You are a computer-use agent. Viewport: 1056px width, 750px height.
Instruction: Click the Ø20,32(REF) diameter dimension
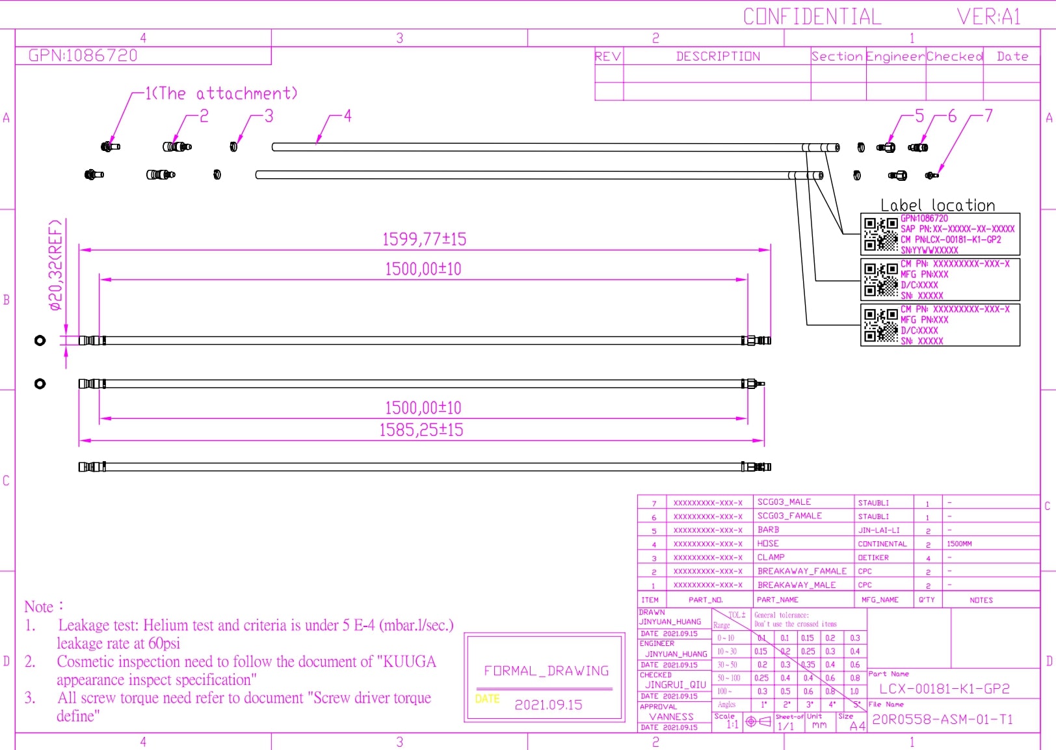click(56, 265)
